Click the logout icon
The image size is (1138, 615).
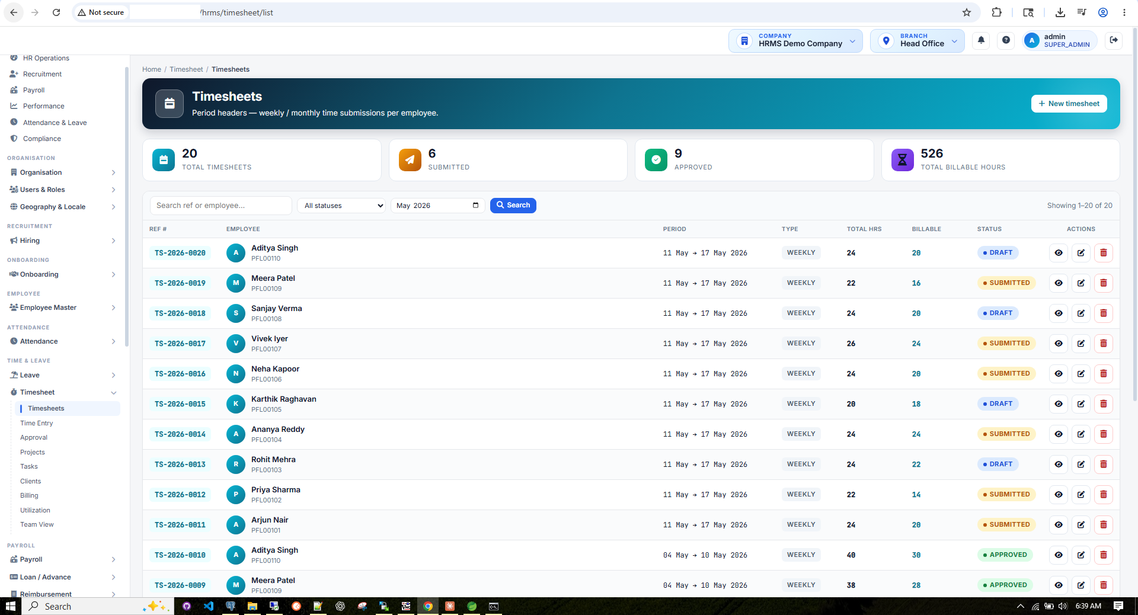click(1114, 40)
